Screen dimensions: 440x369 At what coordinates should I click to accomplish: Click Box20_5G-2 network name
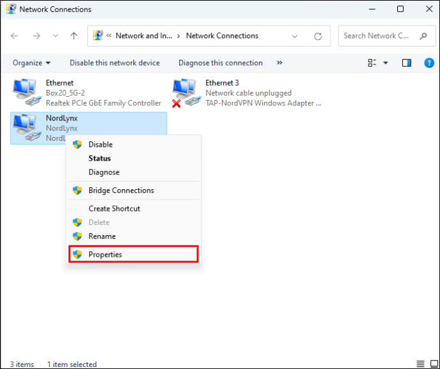coord(65,93)
